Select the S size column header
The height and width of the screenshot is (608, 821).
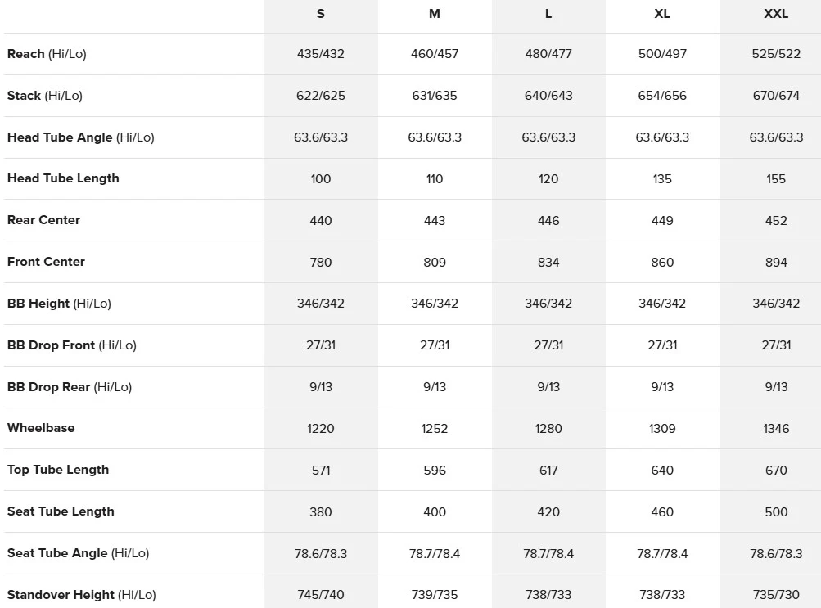click(320, 14)
